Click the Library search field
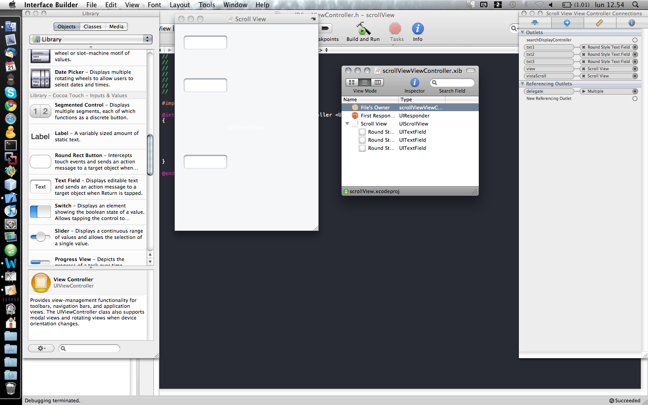The image size is (648, 405). [x=89, y=348]
